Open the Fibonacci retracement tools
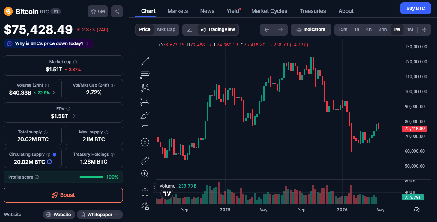This screenshot has width=437, height=222. [x=145, y=75]
